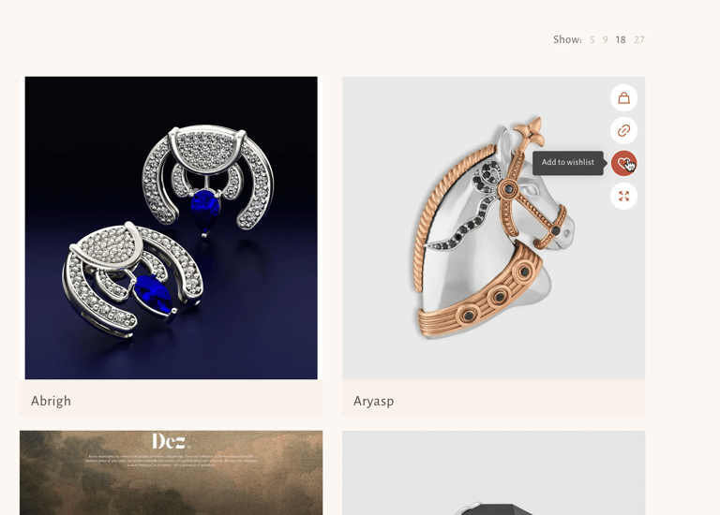720x515 pixels.
Task: Open Aryasp quick view expand icon
Action: click(x=623, y=197)
